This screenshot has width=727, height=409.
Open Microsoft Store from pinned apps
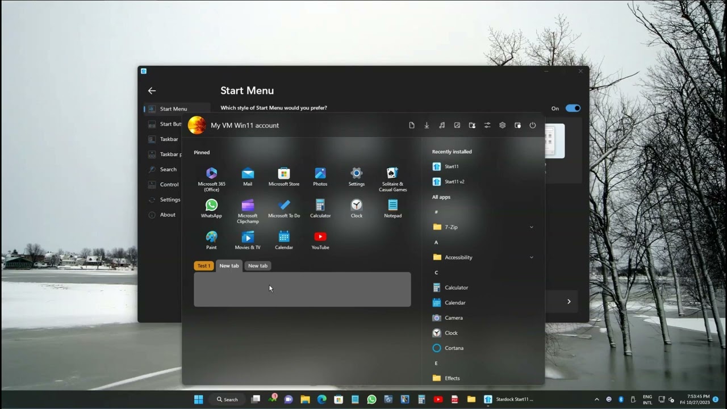click(x=284, y=177)
